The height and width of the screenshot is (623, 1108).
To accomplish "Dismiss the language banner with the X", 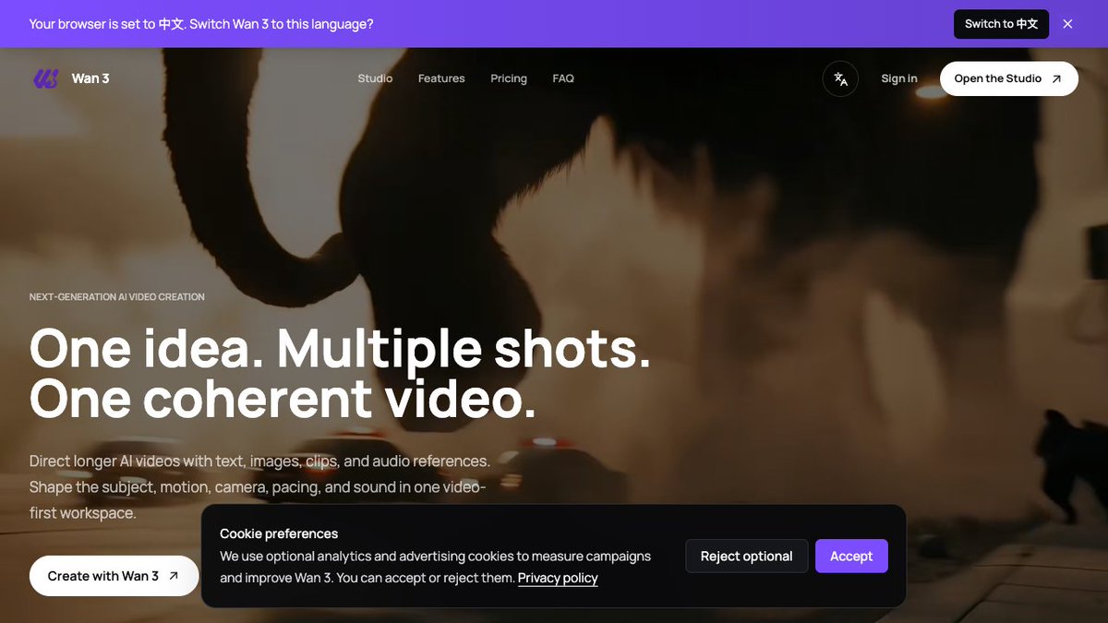I will 1067,24.
